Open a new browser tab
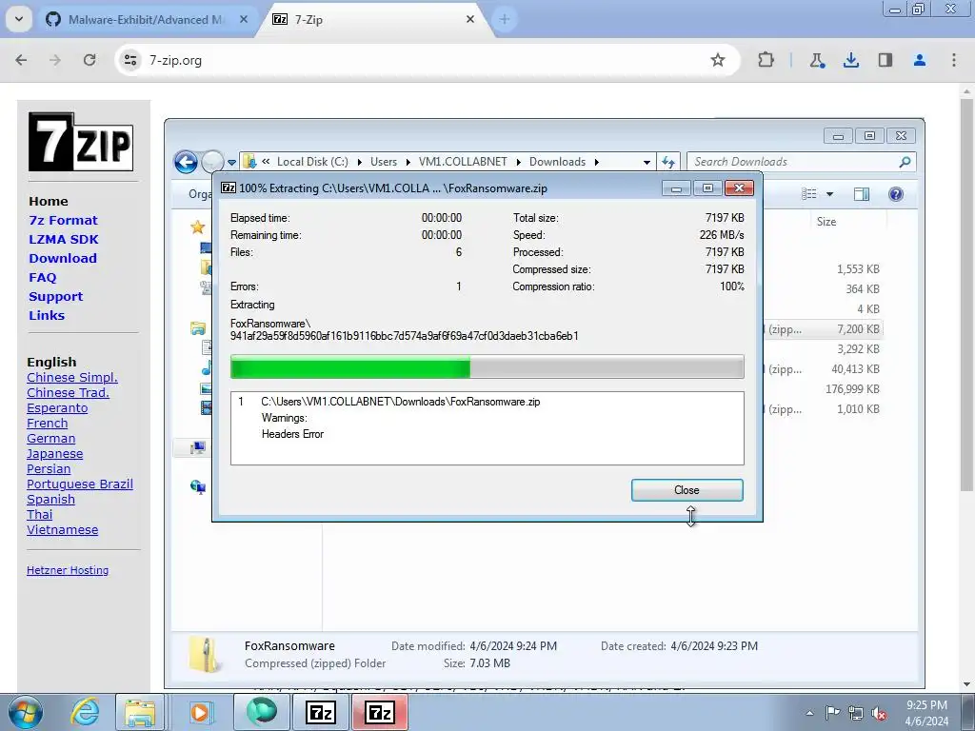975x731 pixels. pos(505,19)
